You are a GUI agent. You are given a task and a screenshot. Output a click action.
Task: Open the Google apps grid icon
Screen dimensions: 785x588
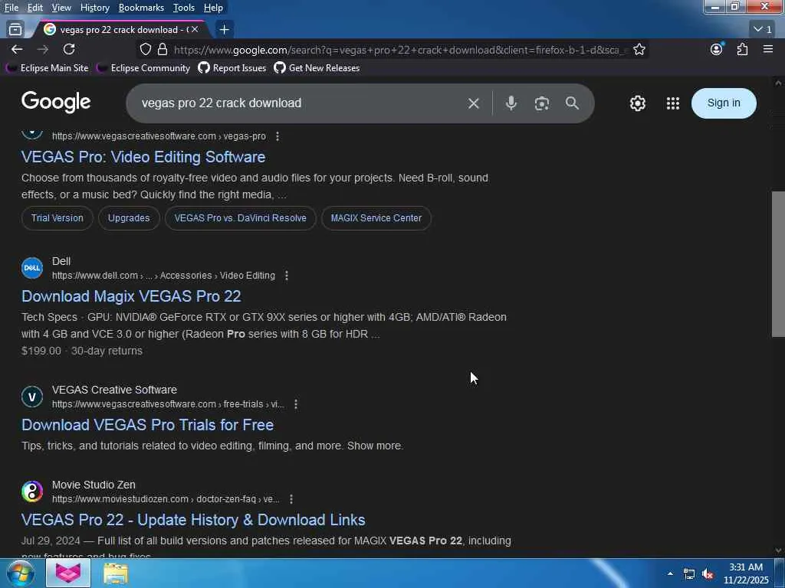coord(673,103)
